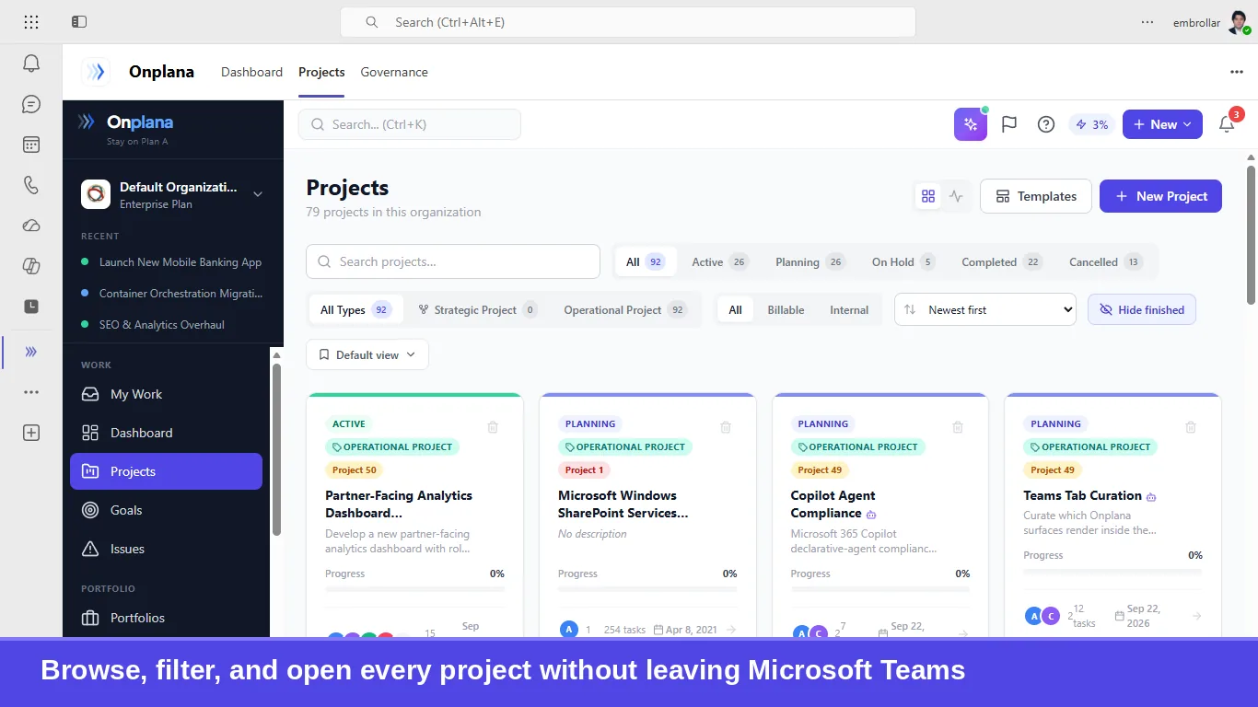
Task: Select the All billing filter
Action: coord(735,310)
